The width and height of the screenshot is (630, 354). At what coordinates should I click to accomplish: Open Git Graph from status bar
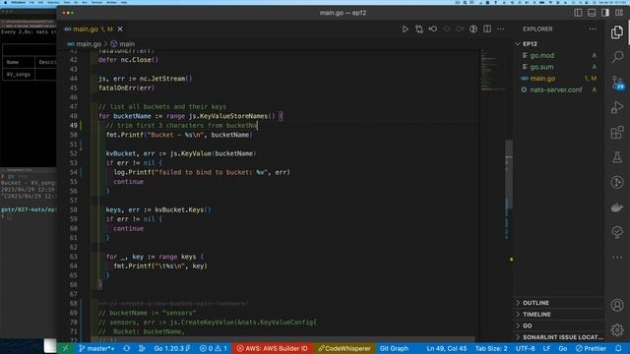click(x=394, y=348)
